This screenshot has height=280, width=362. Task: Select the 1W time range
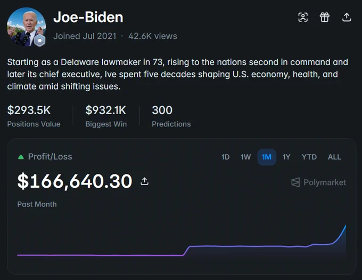tap(245, 157)
